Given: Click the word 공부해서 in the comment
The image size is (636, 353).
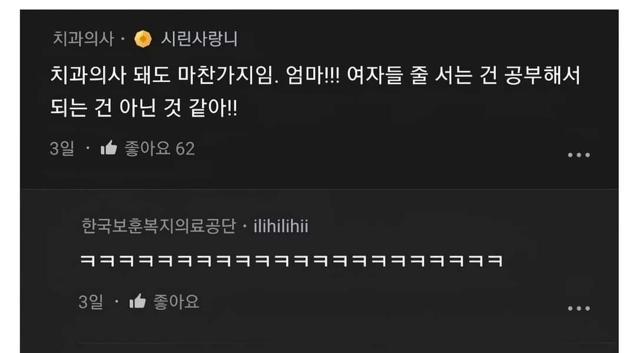Looking at the screenshot, I should (543, 75).
